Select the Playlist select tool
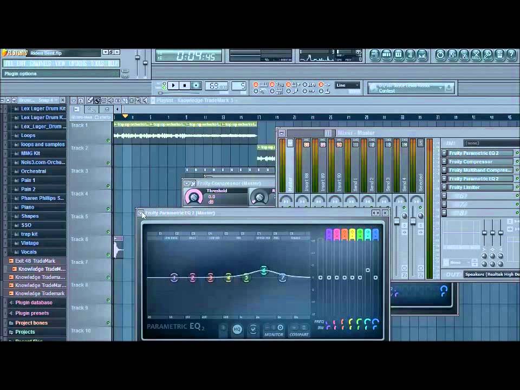 point(132,100)
